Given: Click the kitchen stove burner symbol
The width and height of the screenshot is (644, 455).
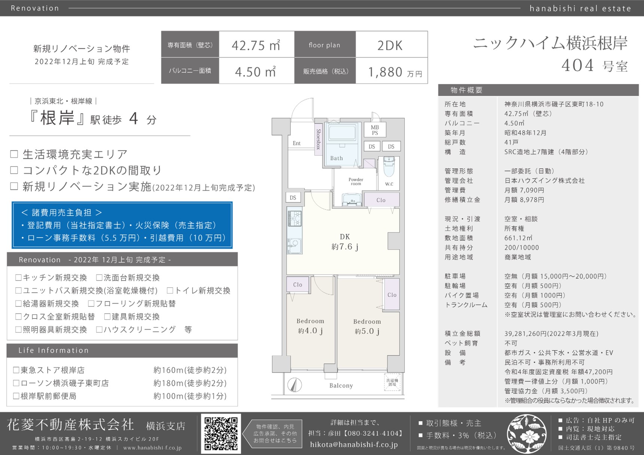Looking at the screenshot, I should coord(294,218).
